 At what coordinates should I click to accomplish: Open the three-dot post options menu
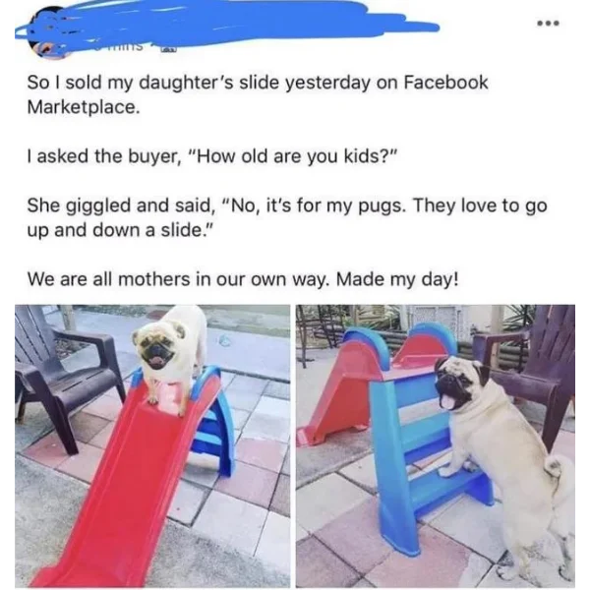tap(549, 24)
